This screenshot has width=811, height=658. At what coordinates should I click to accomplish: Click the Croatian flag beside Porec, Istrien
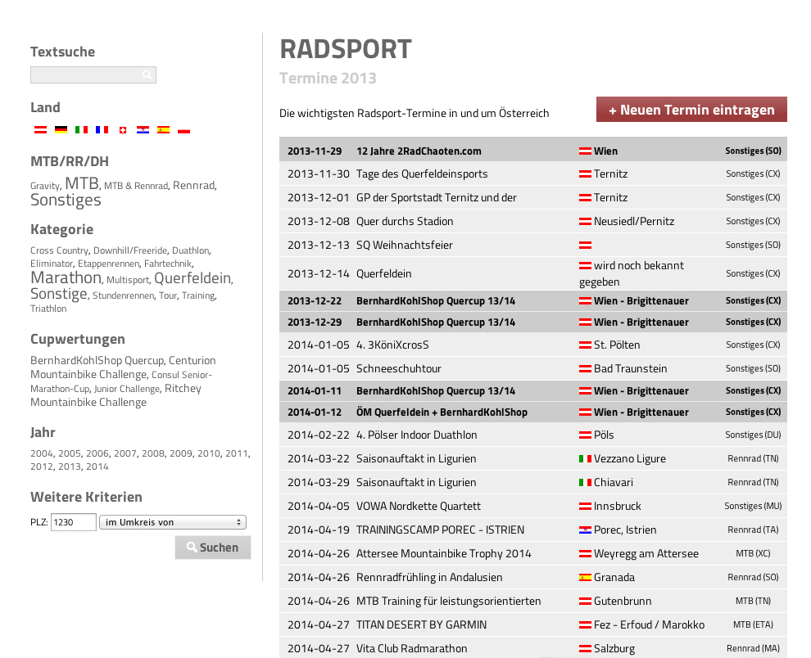pos(585,530)
